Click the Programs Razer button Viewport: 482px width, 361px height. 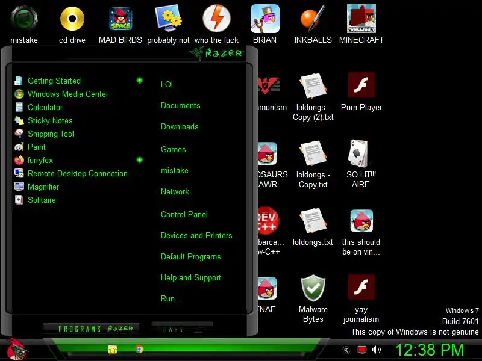tap(92, 329)
